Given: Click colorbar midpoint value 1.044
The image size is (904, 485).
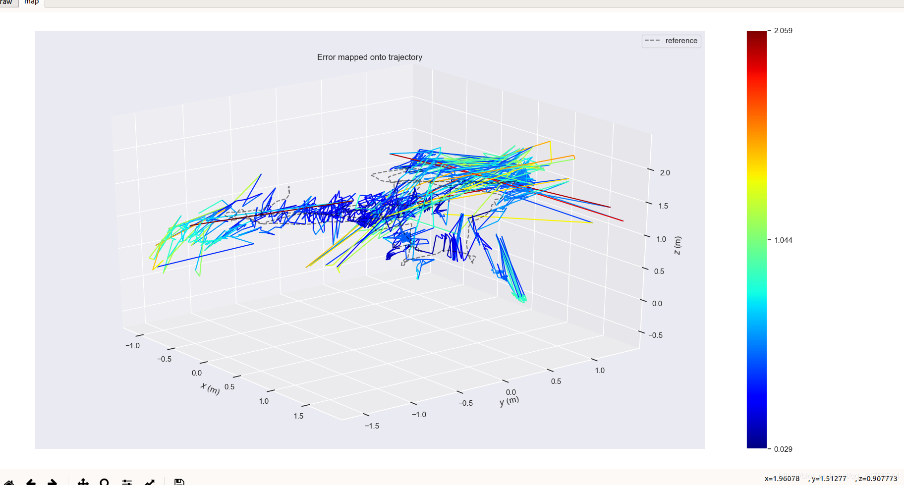Looking at the screenshot, I should click(x=783, y=240).
